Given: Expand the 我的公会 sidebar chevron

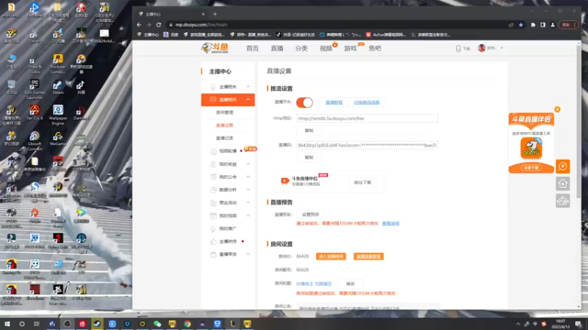Looking at the screenshot, I should pyautogui.click(x=248, y=177).
